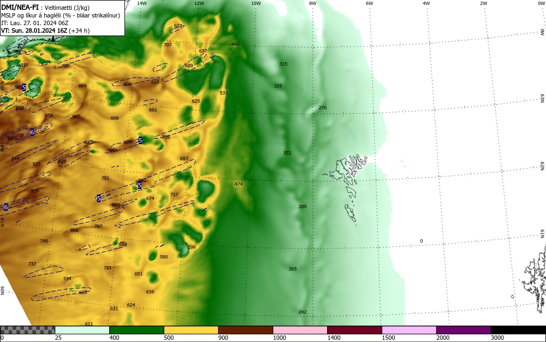Click the legend scale value '1400'
Screen dimensions: 546x342
(334, 338)
